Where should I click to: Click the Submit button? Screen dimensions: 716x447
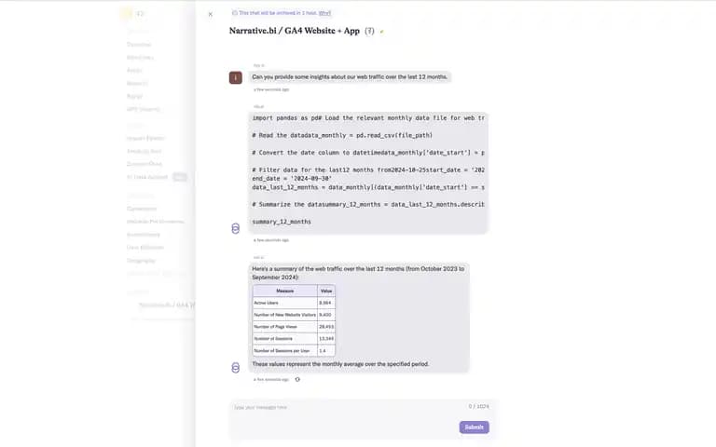click(474, 427)
